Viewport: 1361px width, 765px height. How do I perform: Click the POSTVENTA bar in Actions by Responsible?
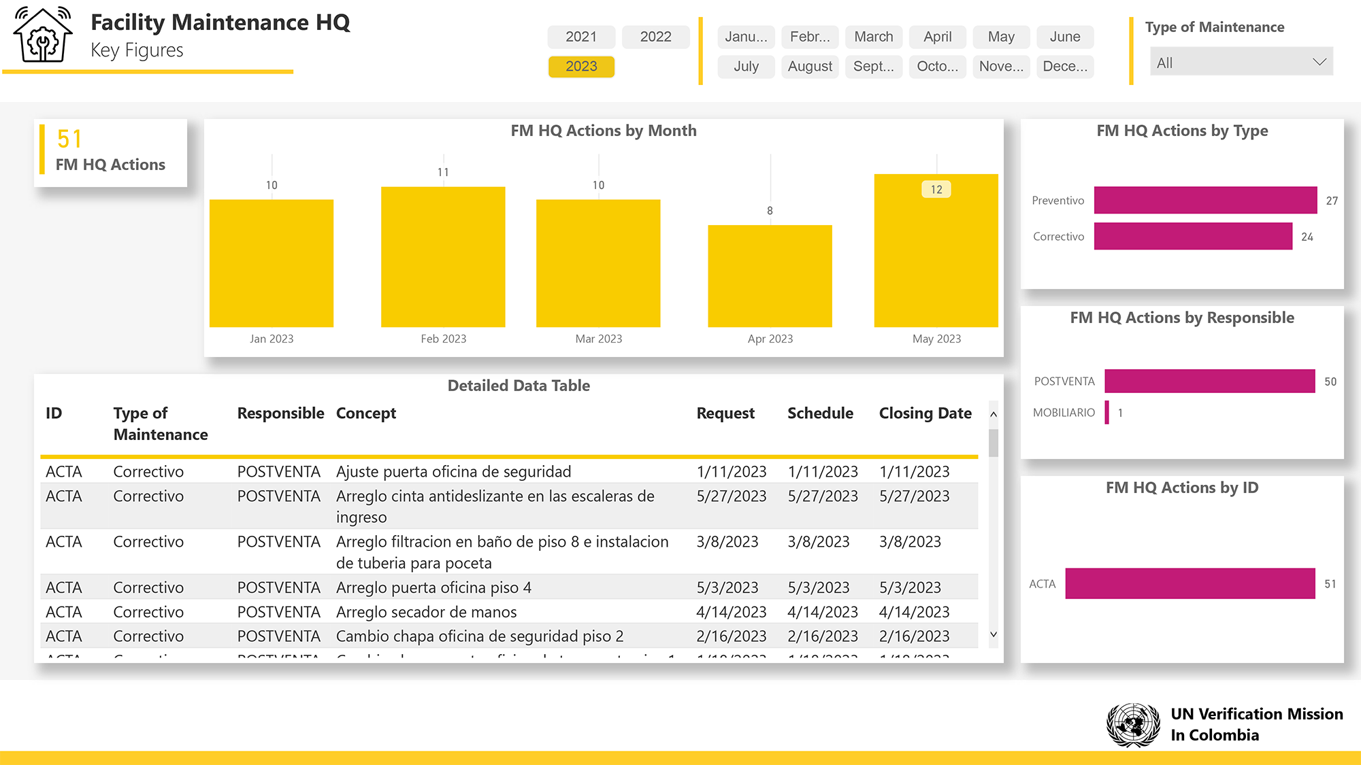[x=1210, y=381]
